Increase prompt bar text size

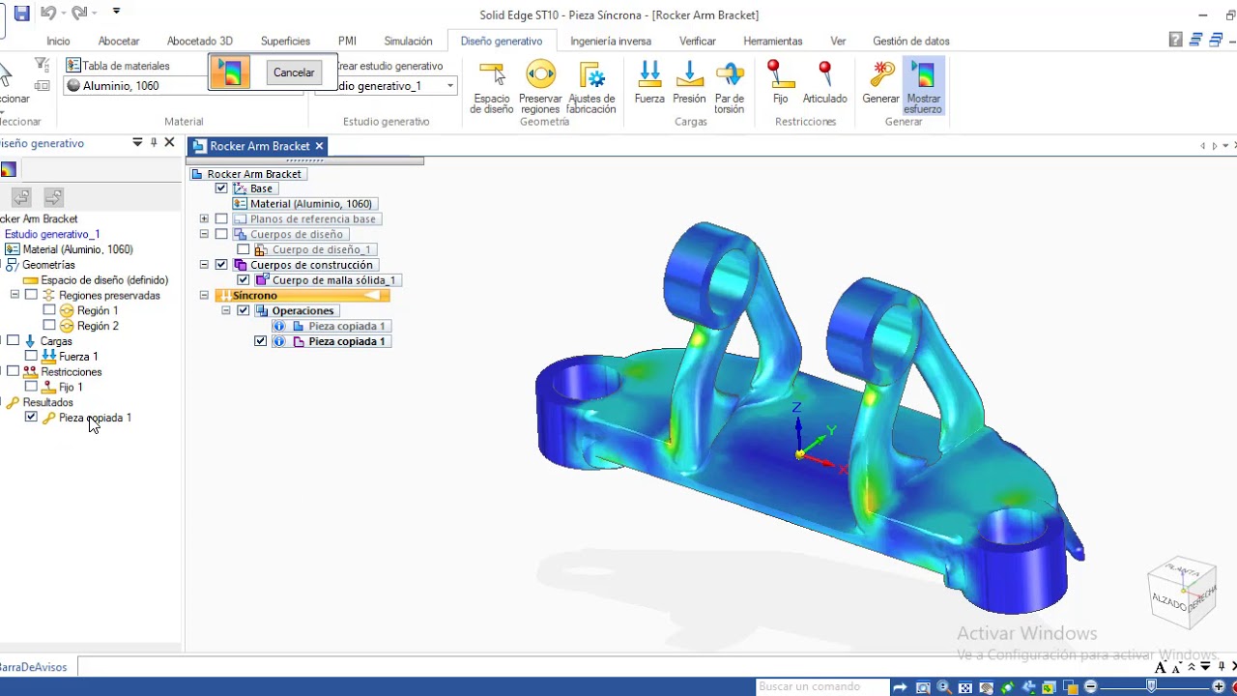(1161, 667)
